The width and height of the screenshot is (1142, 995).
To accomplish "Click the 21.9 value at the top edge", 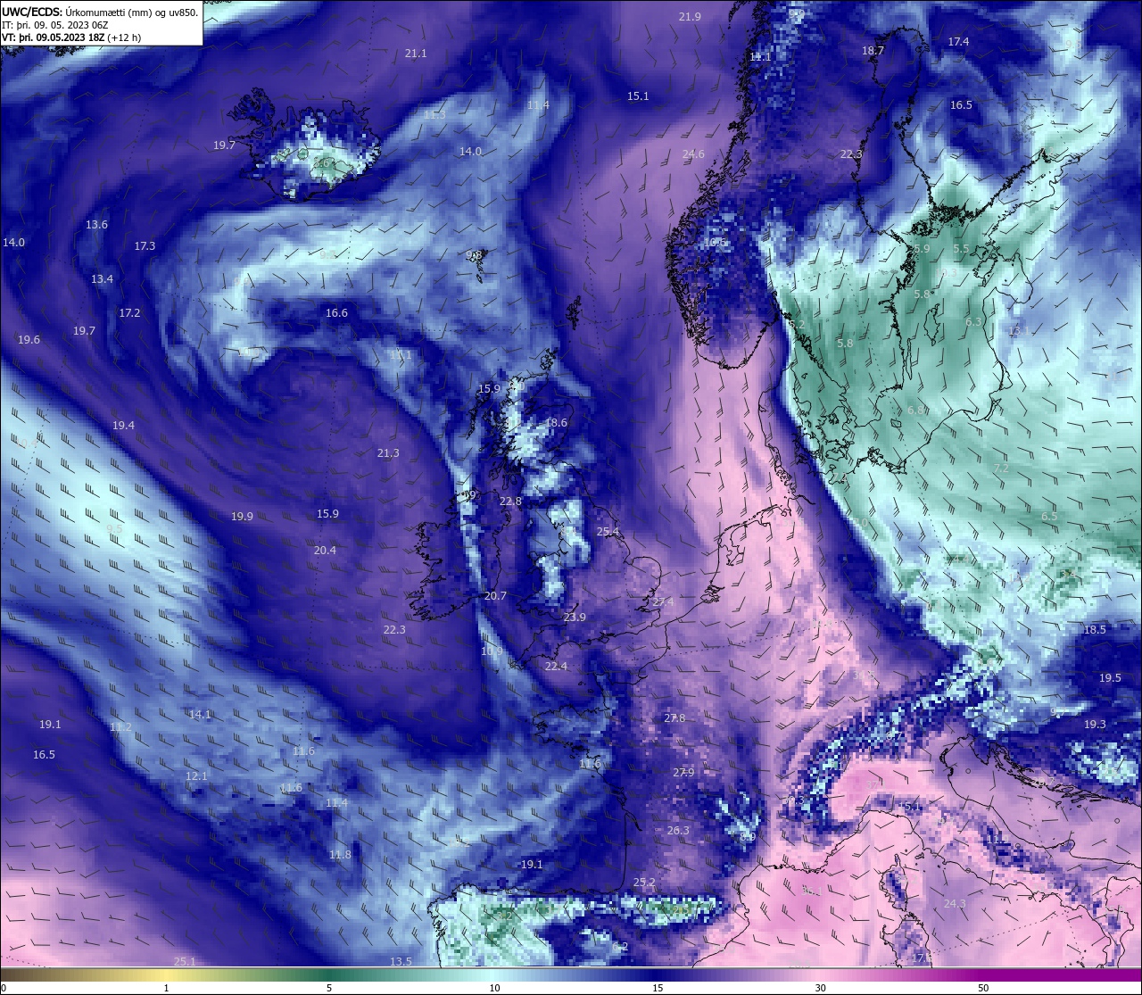I will pos(690,17).
